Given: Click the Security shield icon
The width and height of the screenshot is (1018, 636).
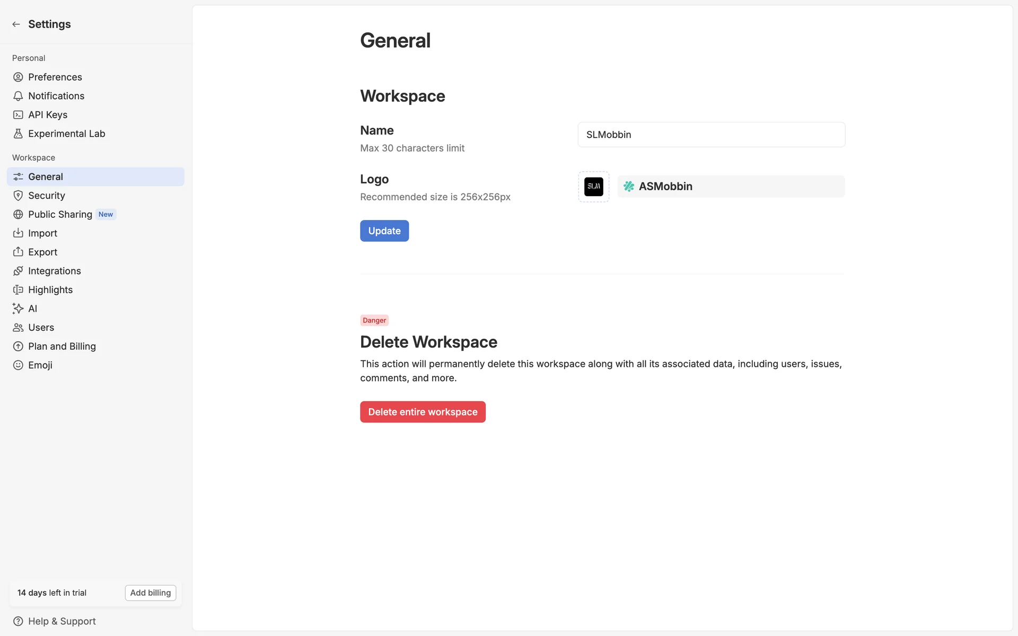Looking at the screenshot, I should [x=18, y=196].
